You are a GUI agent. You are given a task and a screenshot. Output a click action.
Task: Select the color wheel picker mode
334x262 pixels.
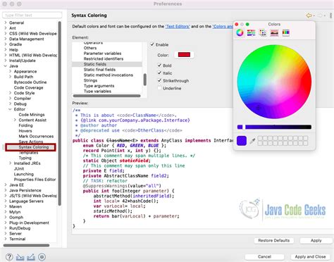[x=240, y=32]
